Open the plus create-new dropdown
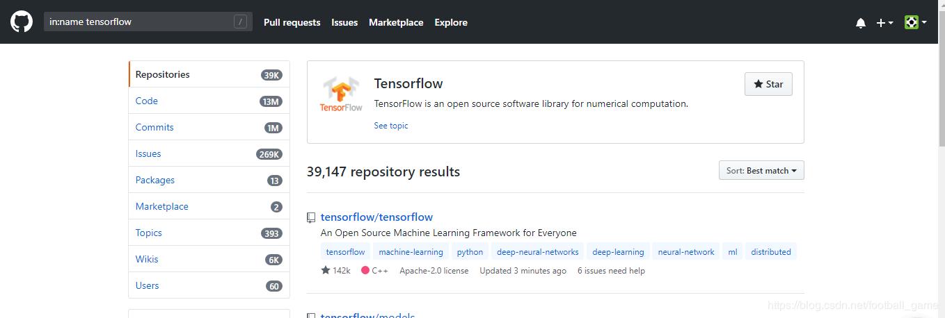 (884, 23)
